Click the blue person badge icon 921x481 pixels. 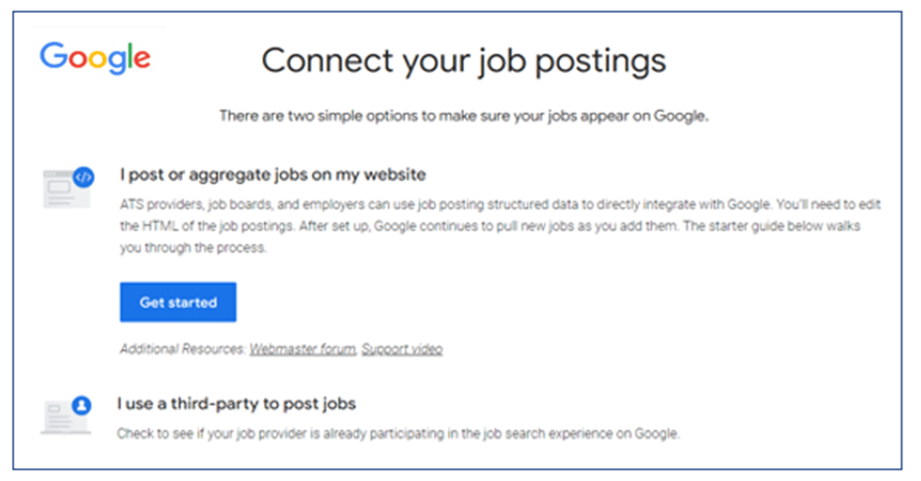(x=82, y=405)
